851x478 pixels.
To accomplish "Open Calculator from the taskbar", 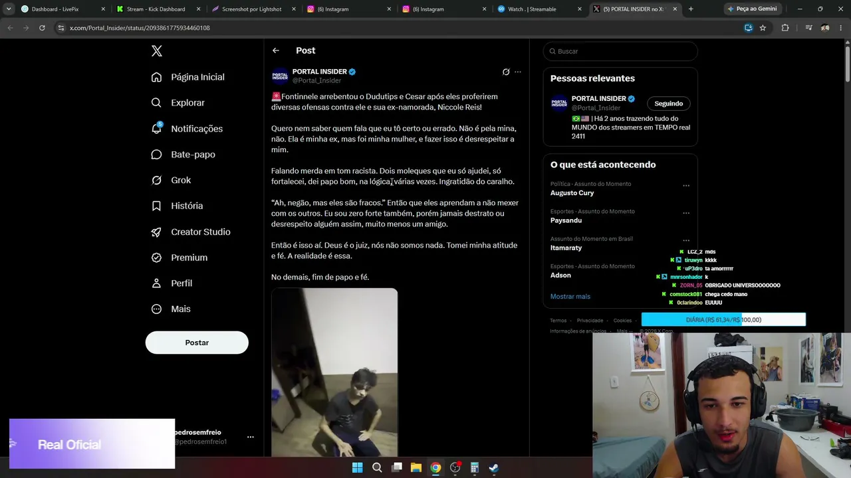I will 475,467.
